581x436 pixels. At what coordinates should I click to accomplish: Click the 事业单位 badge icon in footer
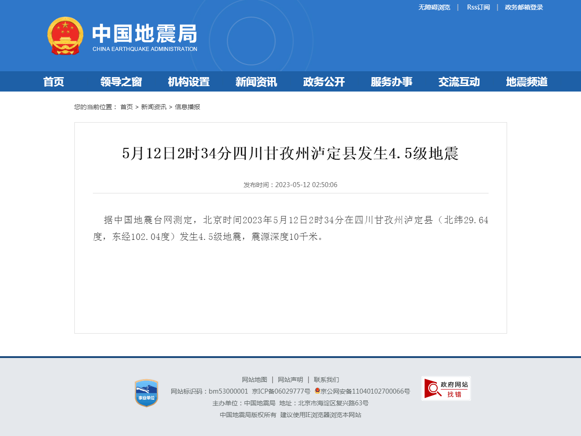coord(146,393)
